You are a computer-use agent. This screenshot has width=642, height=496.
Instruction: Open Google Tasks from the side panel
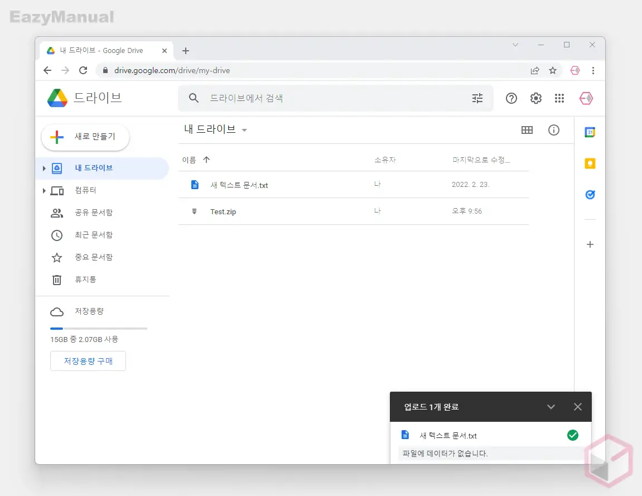(x=590, y=194)
